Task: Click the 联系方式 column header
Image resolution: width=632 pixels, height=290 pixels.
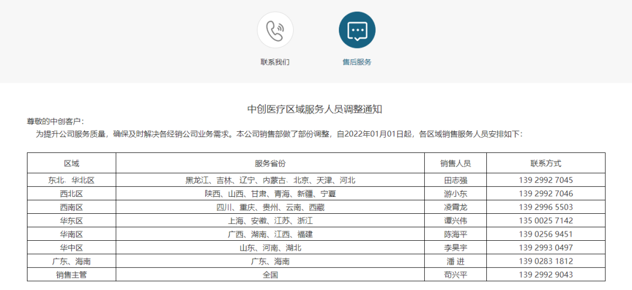Action: tap(545, 163)
